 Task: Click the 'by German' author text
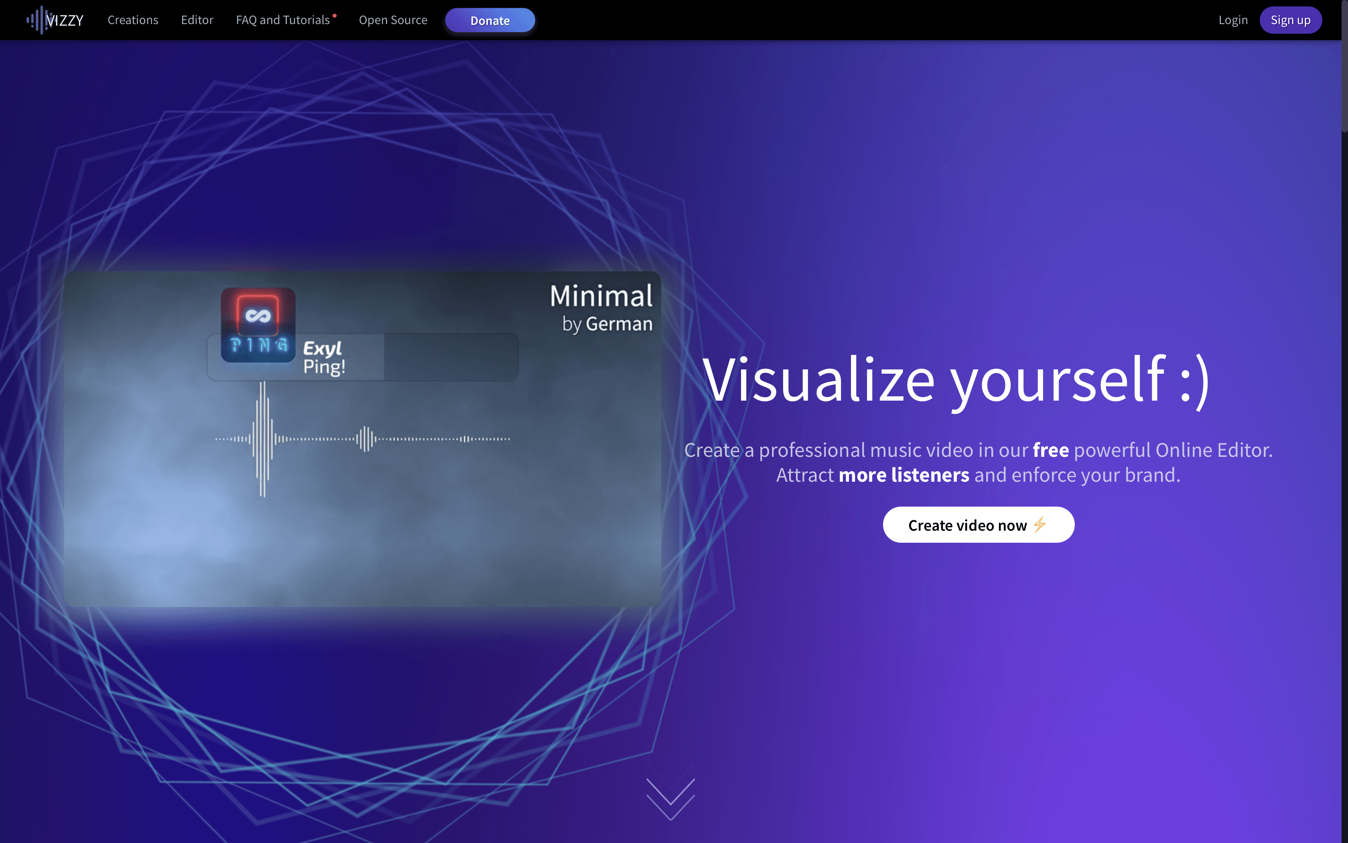607,324
